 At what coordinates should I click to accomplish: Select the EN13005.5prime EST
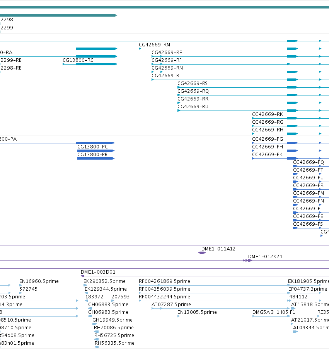tap(197, 312)
